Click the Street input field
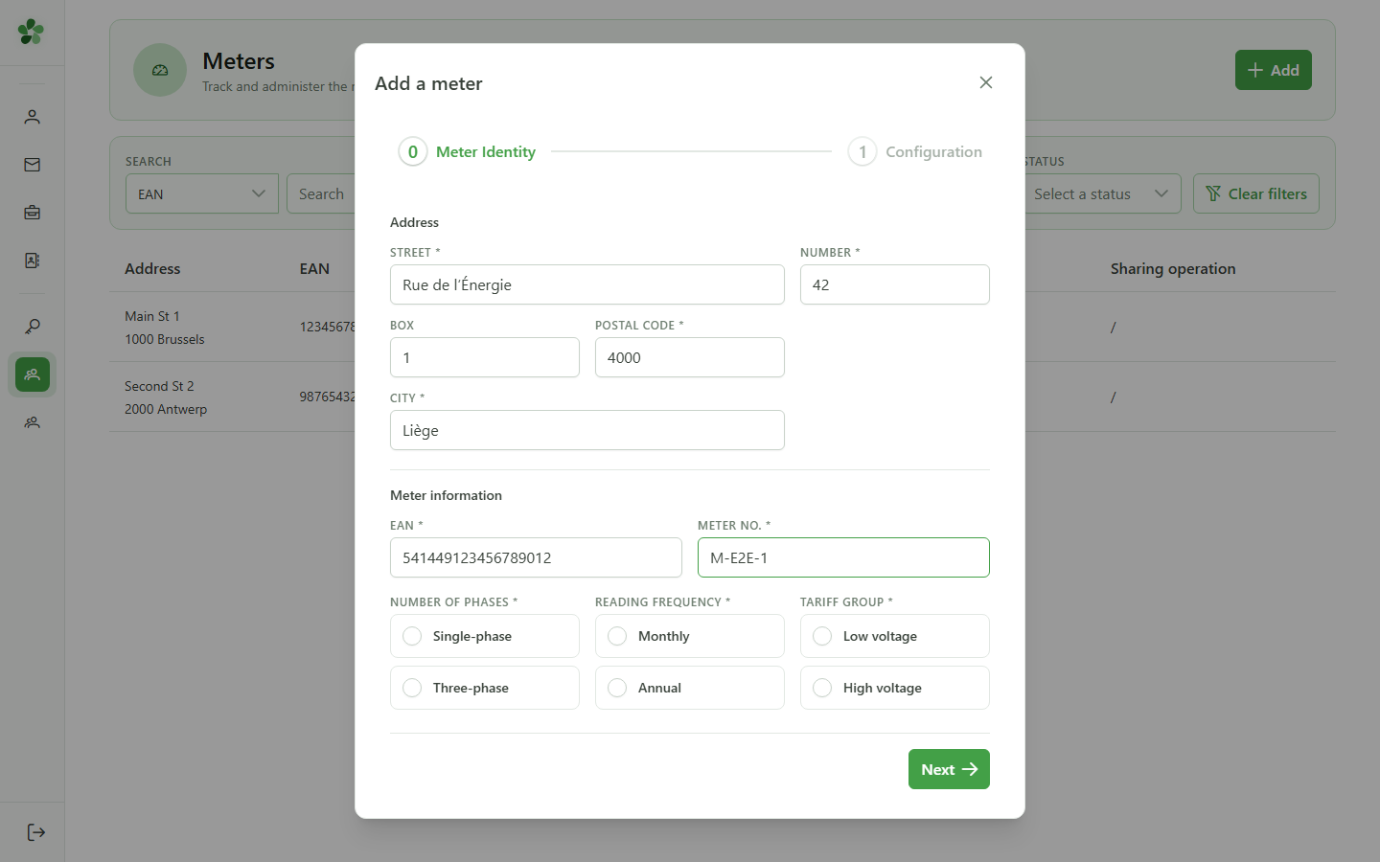This screenshot has width=1380, height=862. click(x=587, y=284)
